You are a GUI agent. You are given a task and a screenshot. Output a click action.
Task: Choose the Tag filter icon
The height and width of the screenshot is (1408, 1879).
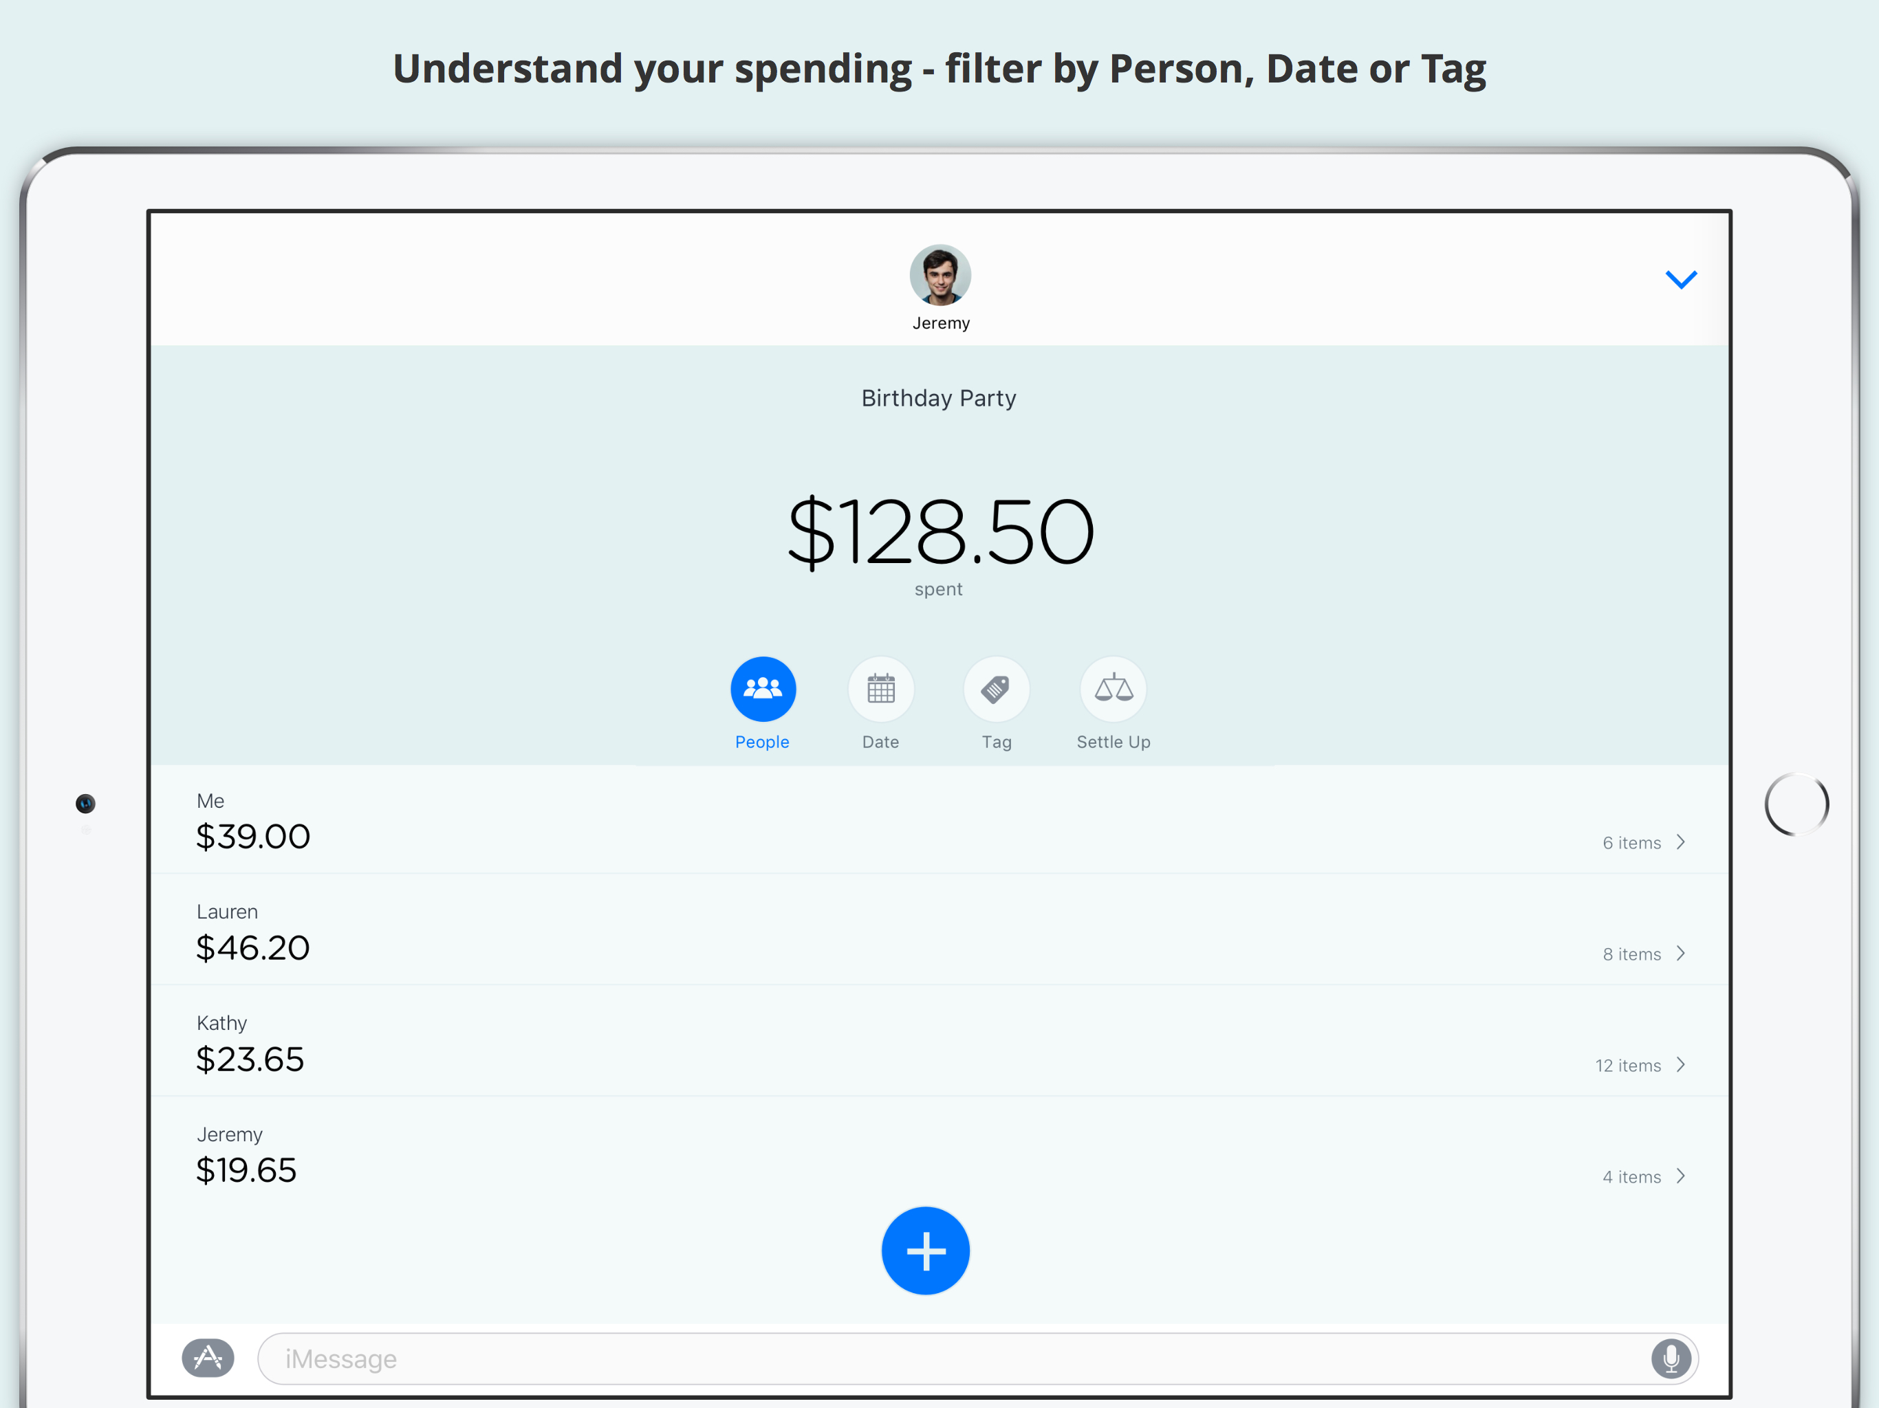pos(996,689)
